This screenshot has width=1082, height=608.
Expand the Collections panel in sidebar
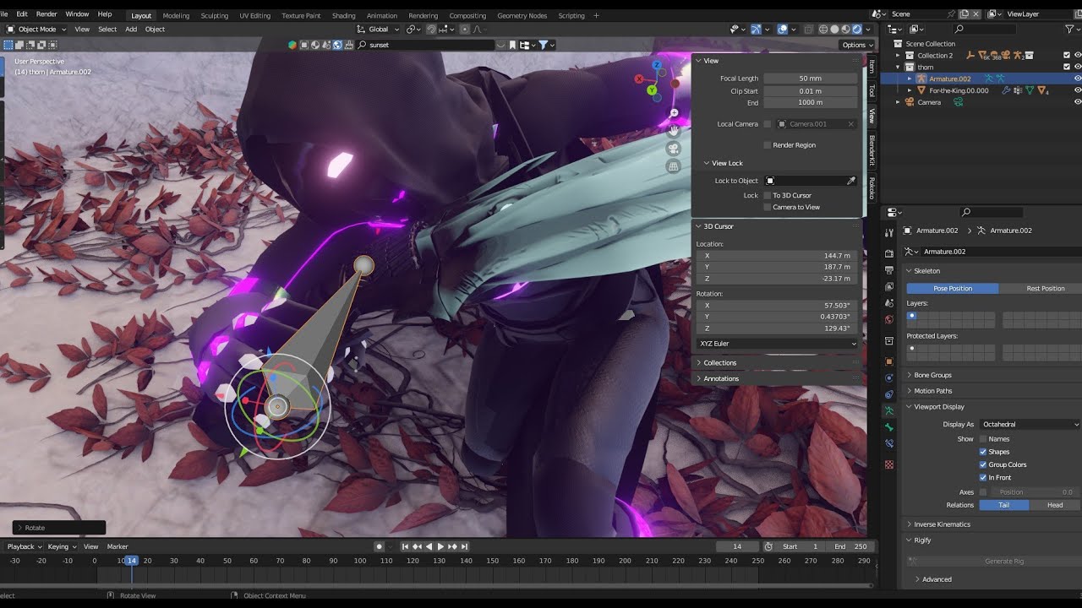(x=719, y=363)
